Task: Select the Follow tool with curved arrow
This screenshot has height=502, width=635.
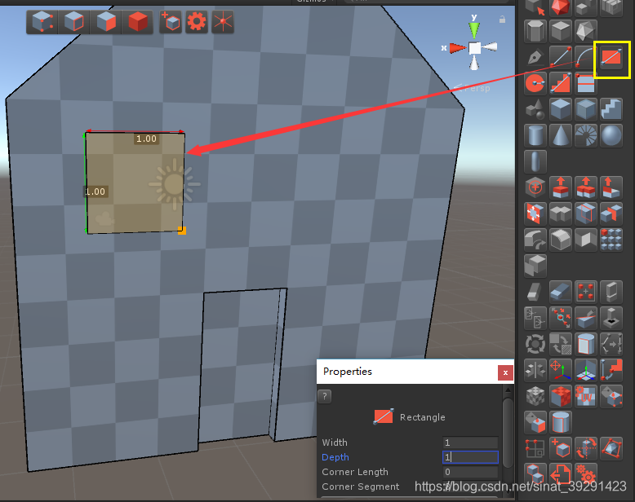Action: click(535, 240)
